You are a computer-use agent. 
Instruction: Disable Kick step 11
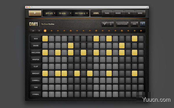point(109,39)
